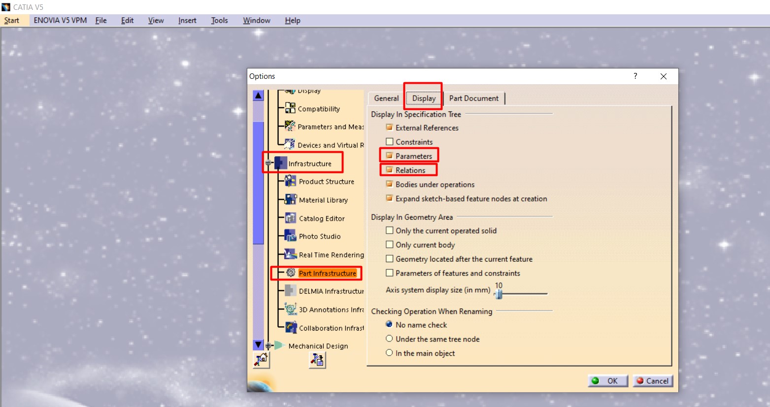
Task: Click the Part Infrastructure gear icon
Action: coord(291,272)
